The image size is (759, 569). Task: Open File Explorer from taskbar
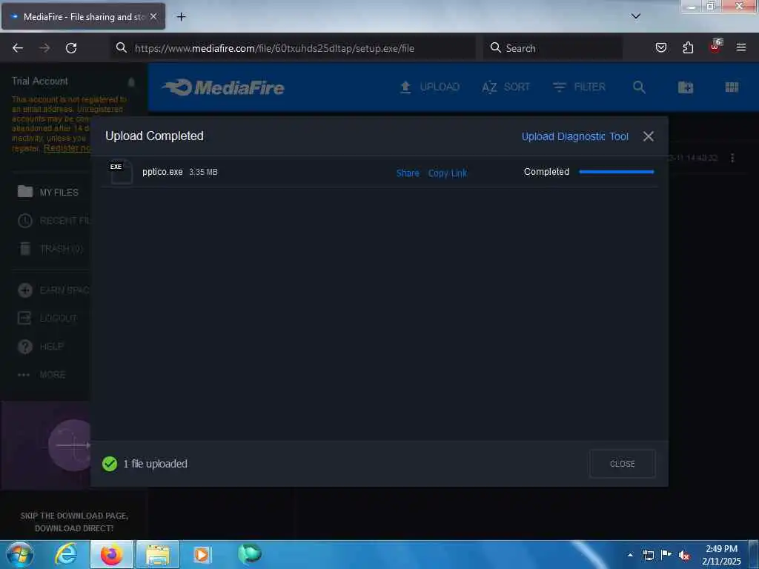[158, 554]
